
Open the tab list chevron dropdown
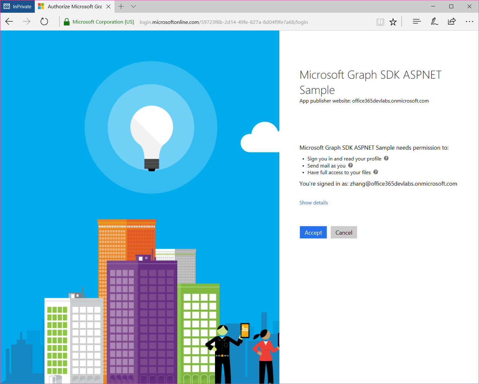coord(134,6)
